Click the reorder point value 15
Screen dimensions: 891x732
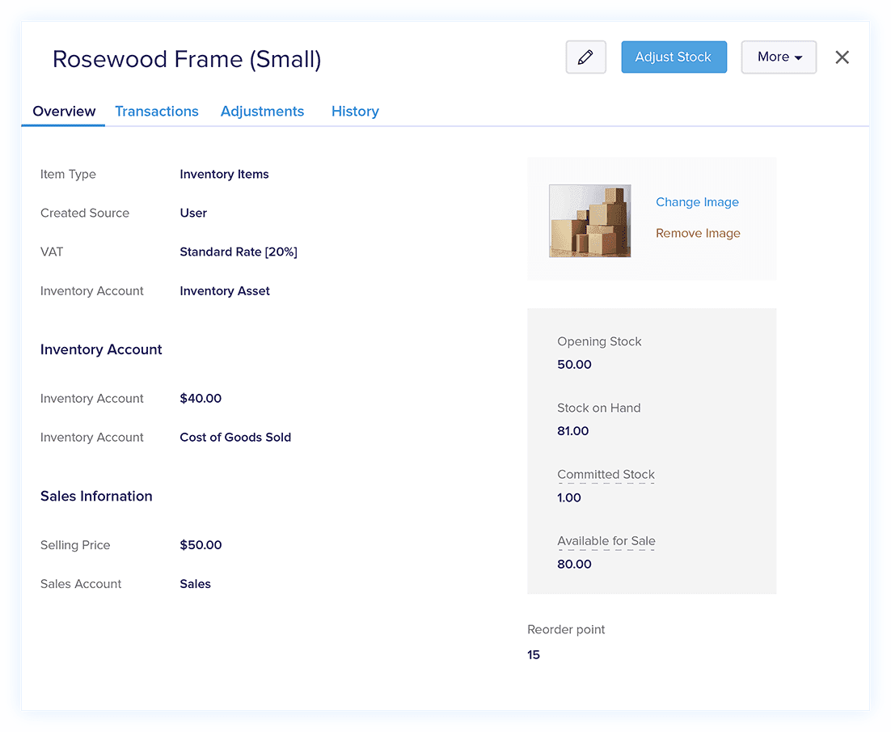tap(534, 655)
